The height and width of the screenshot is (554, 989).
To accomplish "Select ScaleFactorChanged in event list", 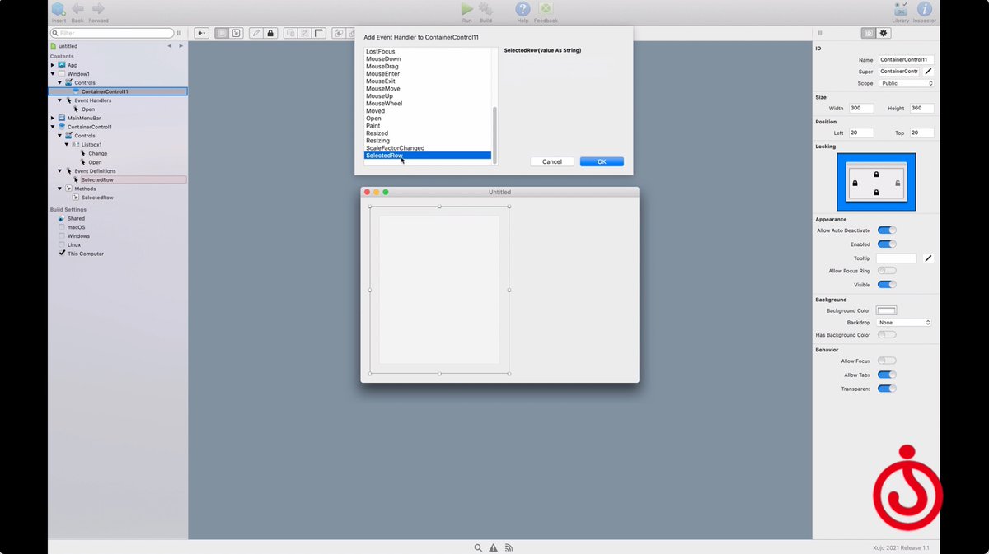I will pyautogui.click(x=428, y=148).
